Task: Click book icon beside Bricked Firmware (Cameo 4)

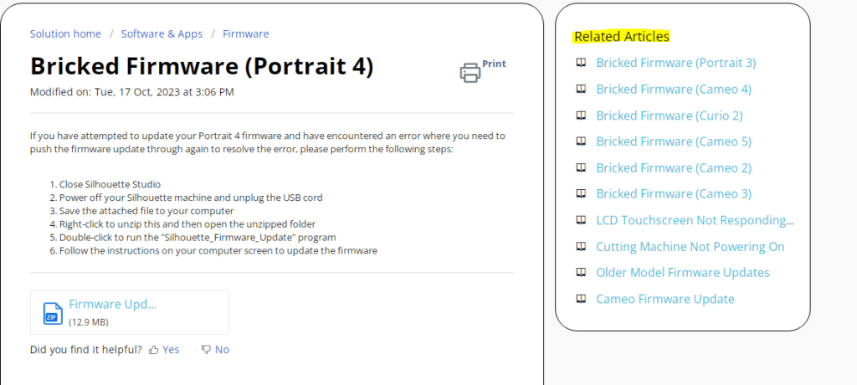Action: 581,89
